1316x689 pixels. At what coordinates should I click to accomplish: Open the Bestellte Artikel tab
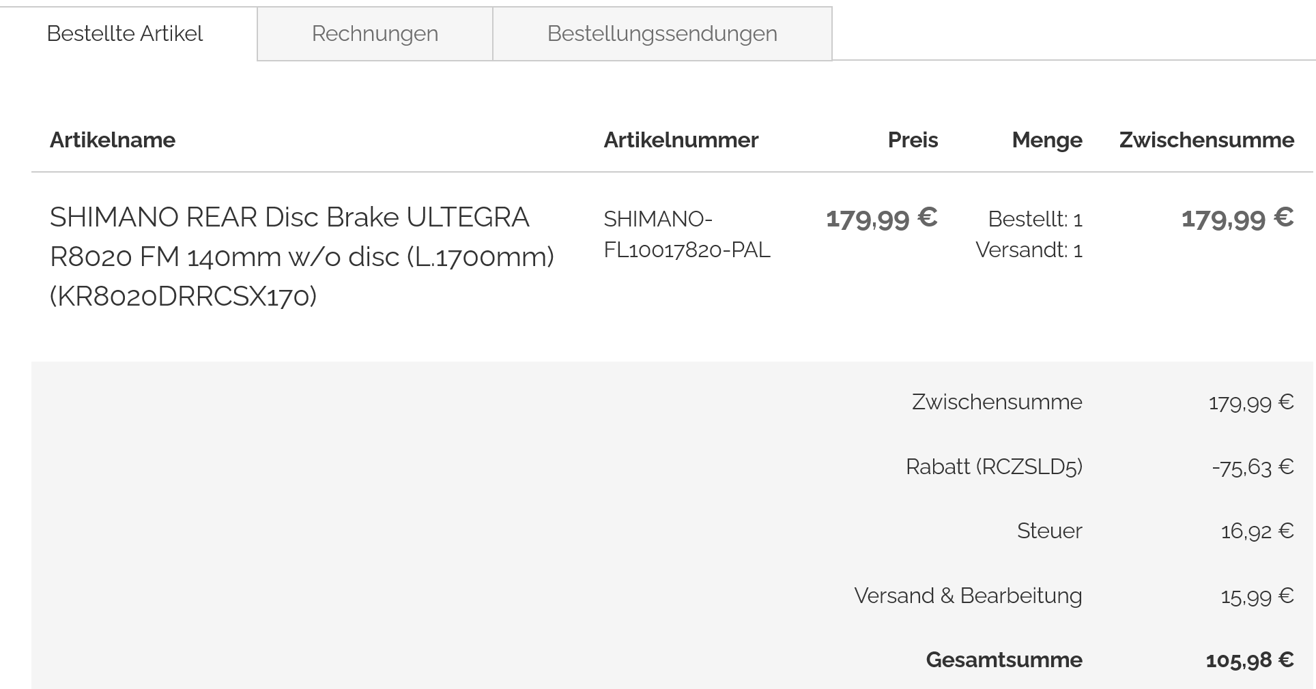pos(125,33)
